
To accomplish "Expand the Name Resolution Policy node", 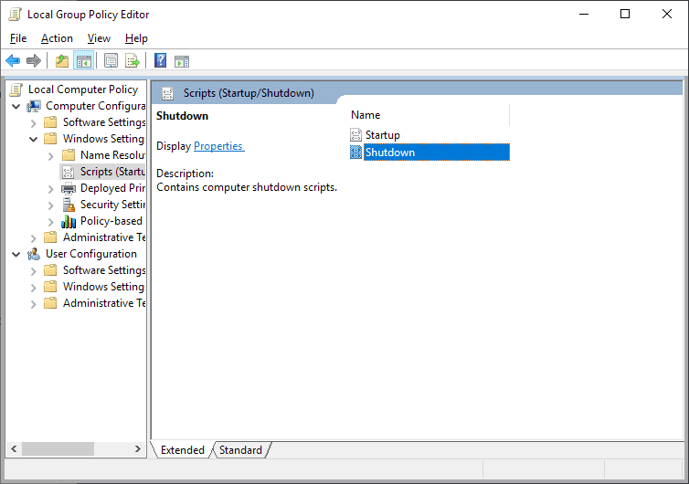I will (x=51, y=156).
